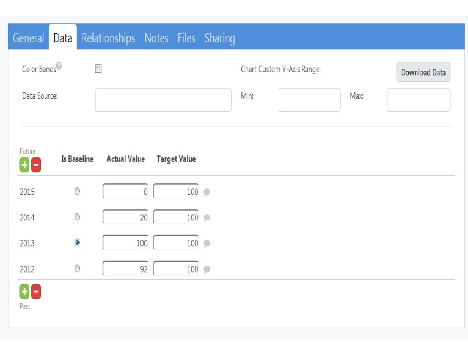Screen dimensions: 468x351
Task: Edit the 2015 Actual Value field
Action: [125, 191]
